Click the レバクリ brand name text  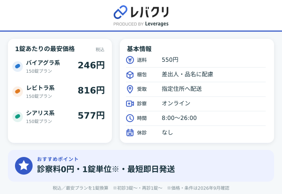coord(149,12)
